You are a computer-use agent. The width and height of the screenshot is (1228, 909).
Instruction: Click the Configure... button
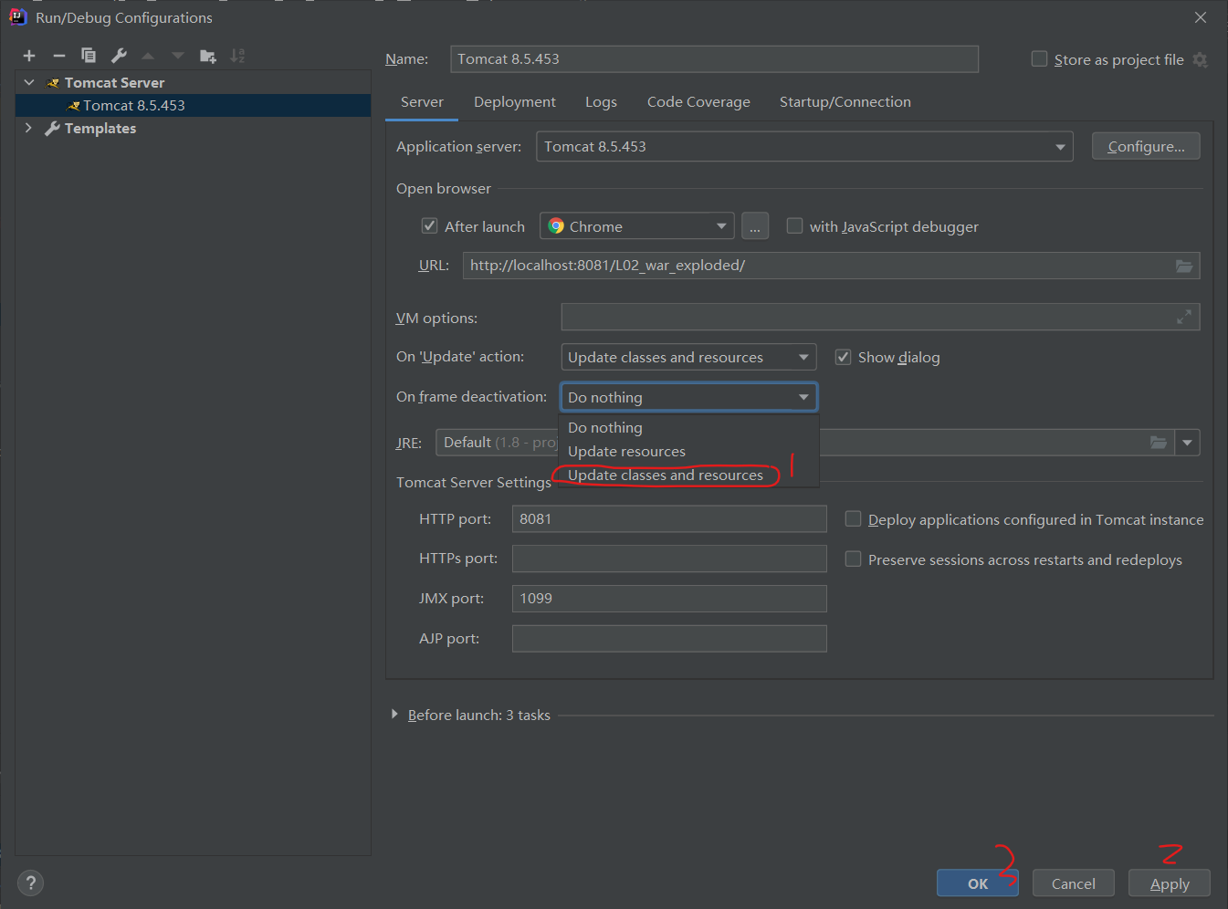coord(1146,146)
